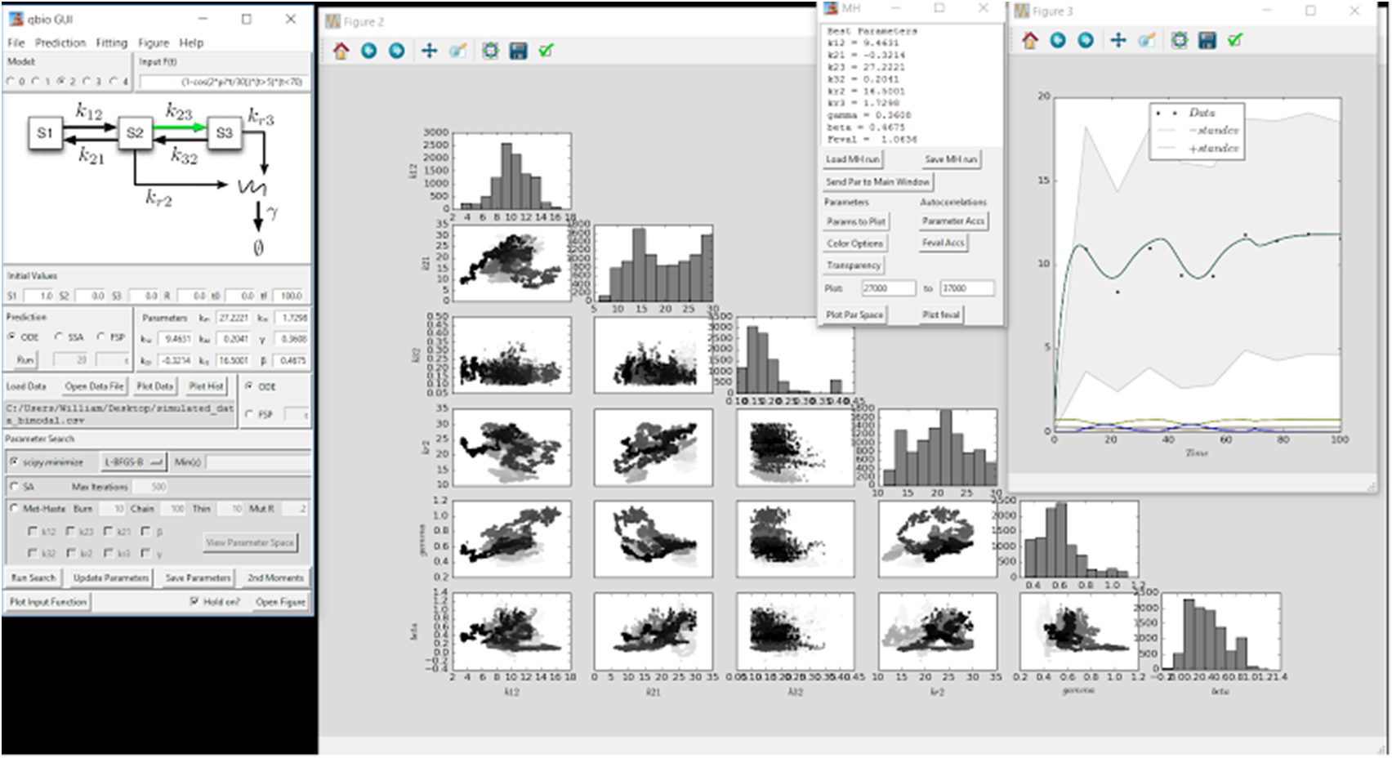This screenshot has width=1392, height=758.
Task: Select the Zoom tool in Figure 2 toolbar
Action: 457,51
